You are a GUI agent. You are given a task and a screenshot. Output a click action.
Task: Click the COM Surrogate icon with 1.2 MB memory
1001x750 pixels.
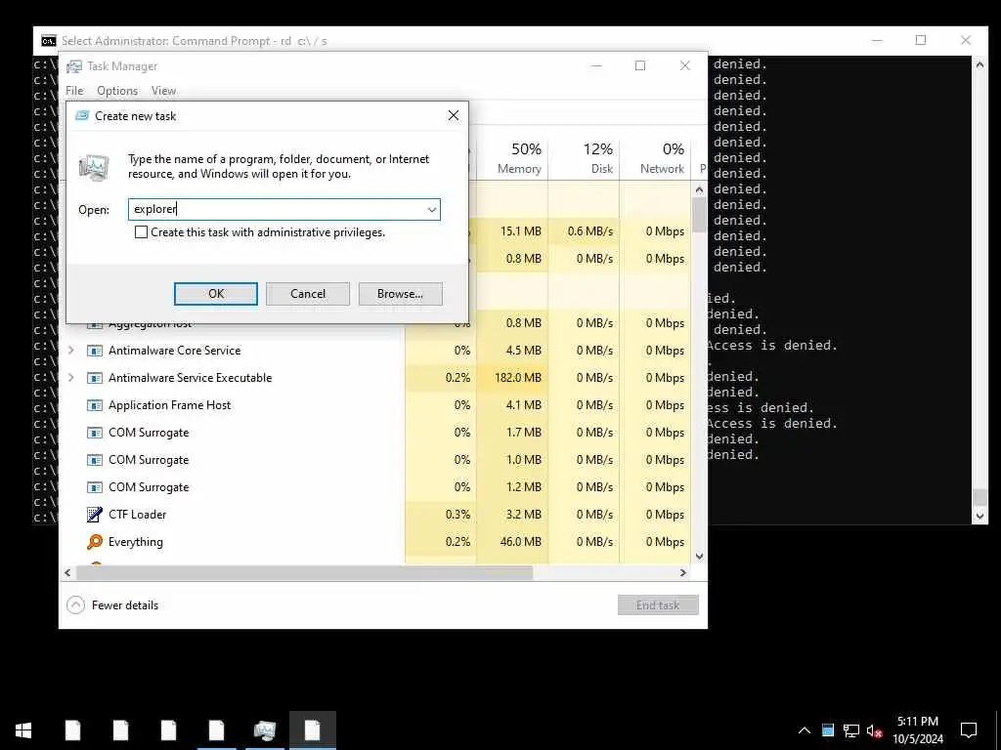pyautogui.click(x=95, y=488)
